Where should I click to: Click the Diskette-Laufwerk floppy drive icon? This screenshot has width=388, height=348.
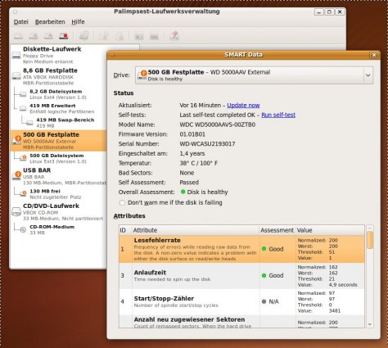click(x=16, y=56)
